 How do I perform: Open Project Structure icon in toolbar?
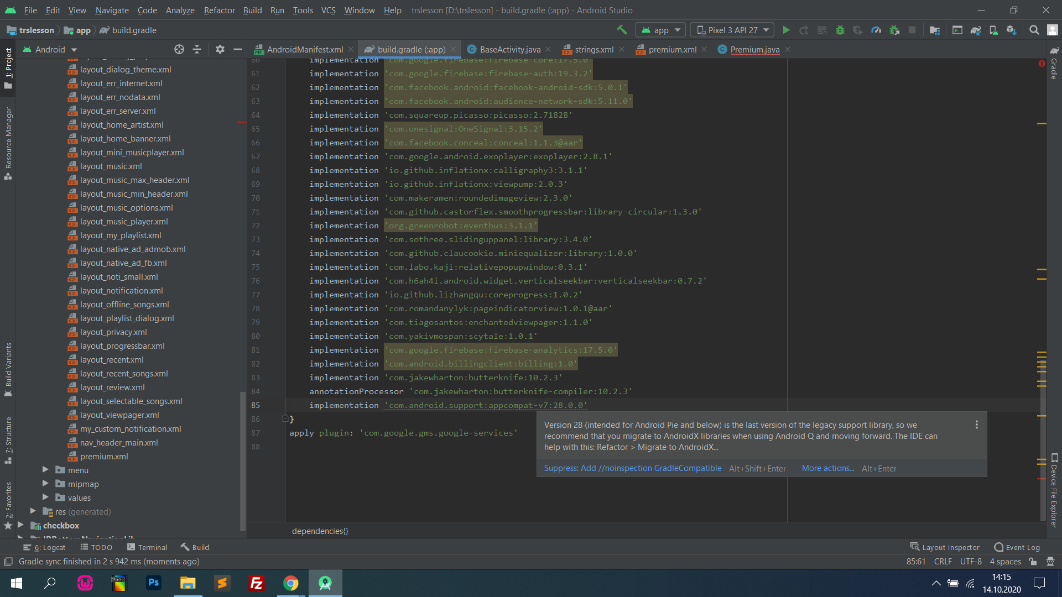(x=935, y=30)
